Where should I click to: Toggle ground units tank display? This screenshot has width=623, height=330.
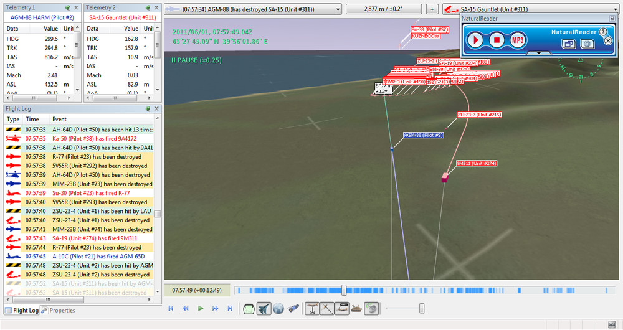tap(356, 309)
